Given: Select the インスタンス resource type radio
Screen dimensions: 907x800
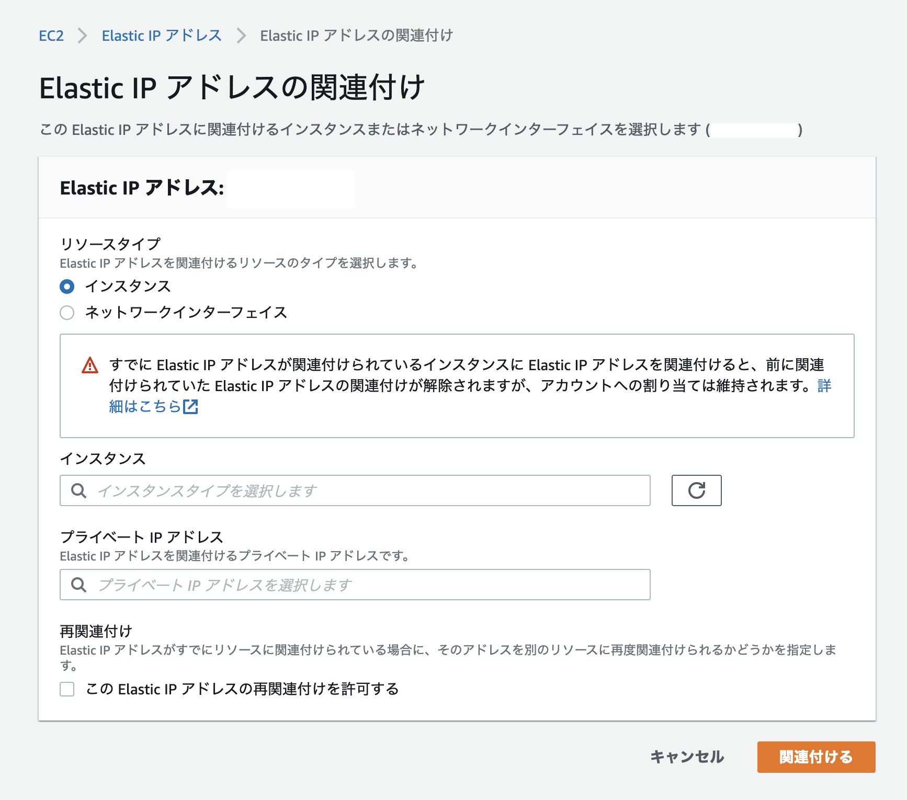Looking at the screenshot, I should click(67, 287).
